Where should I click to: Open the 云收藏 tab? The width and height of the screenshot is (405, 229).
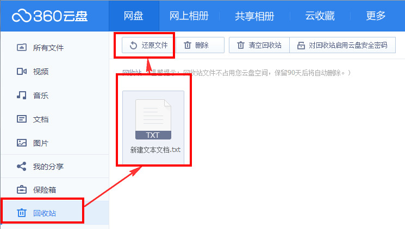[x=320, y=16]
